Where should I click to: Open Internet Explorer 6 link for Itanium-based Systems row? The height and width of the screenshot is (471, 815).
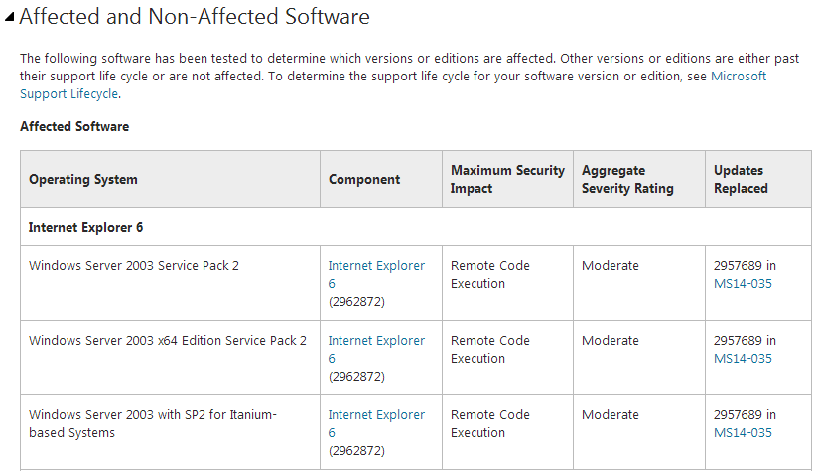pyautogui.click(x=376, y=415)
